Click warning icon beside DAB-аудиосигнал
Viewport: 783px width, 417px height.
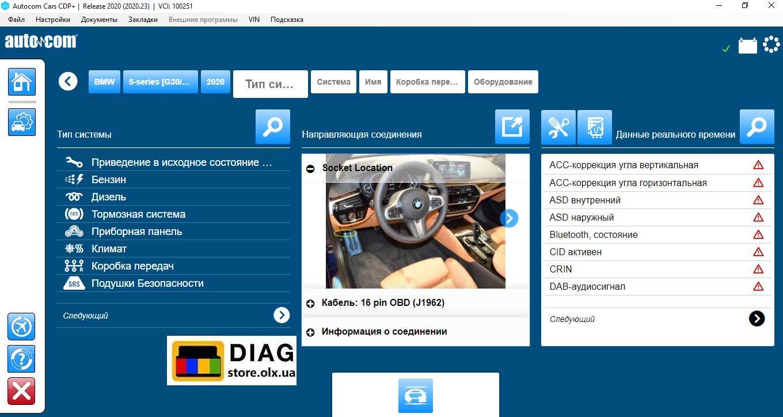tap(758, 286)
